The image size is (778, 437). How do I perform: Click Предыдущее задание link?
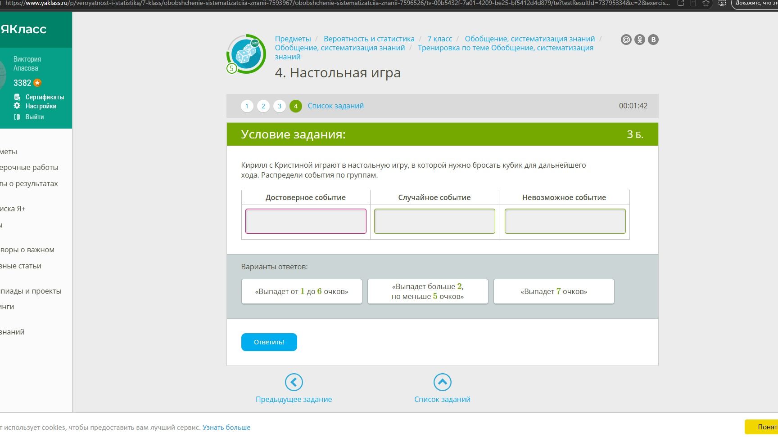click(x=294, y=399)
